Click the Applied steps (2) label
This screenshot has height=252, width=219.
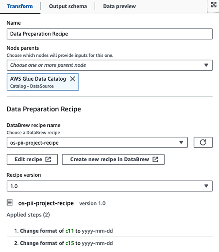point(28,215)
